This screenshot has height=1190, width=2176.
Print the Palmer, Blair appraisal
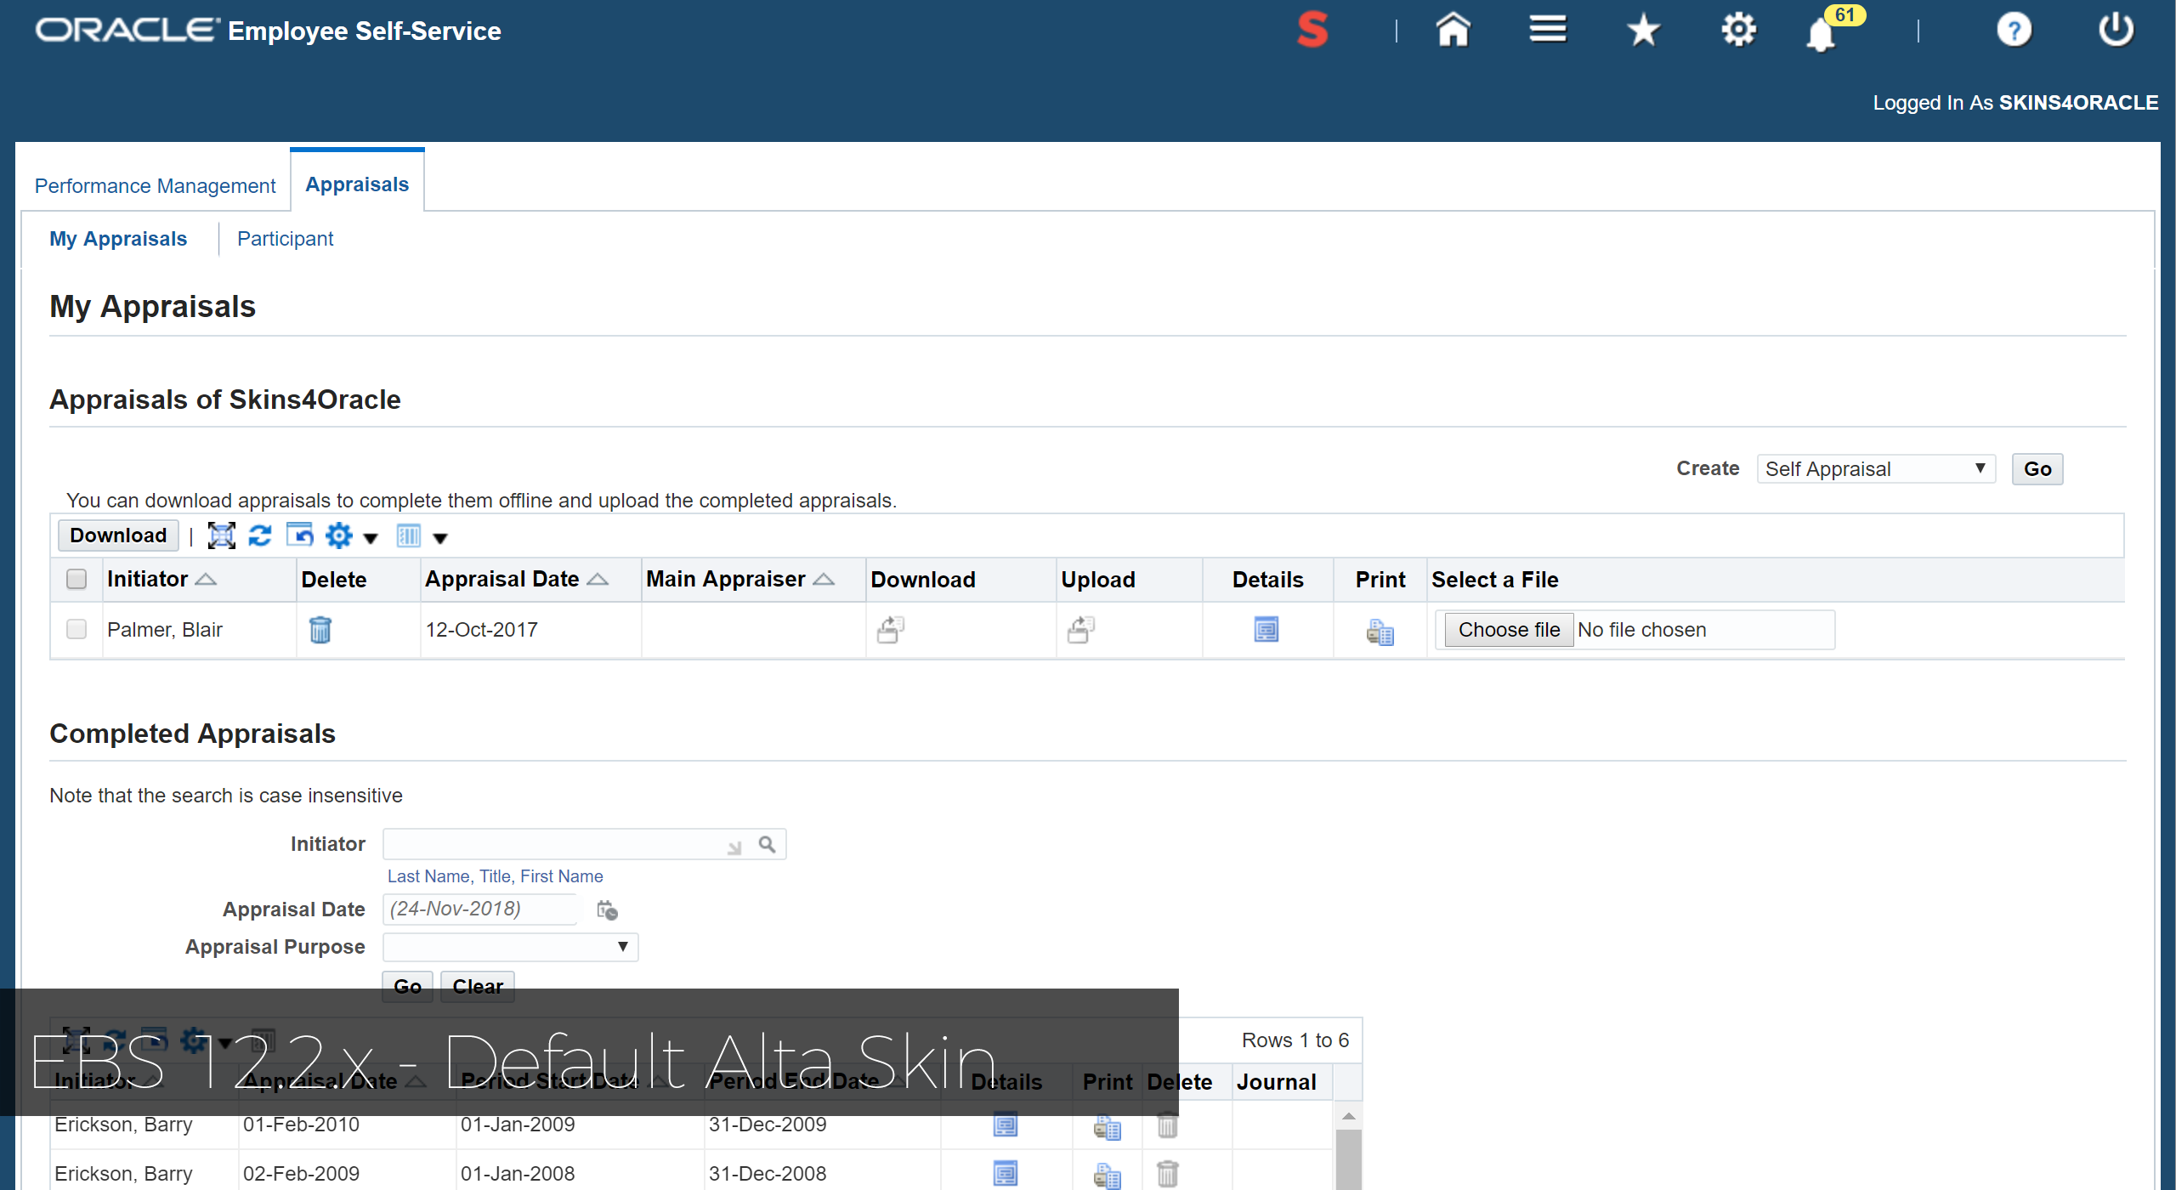[1380, 632]
